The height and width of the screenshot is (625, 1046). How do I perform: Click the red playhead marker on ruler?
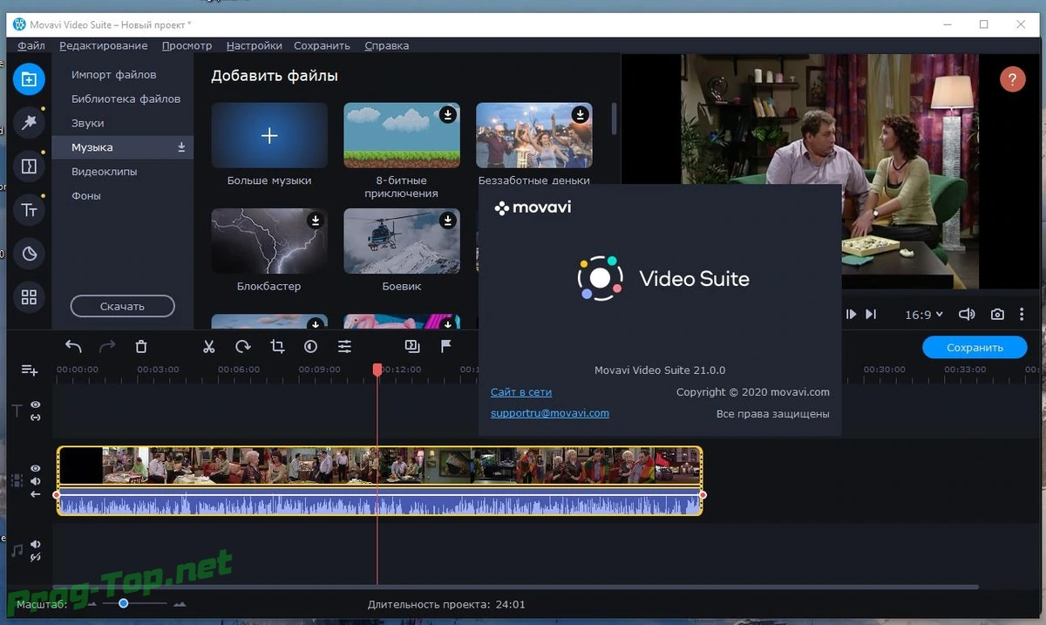pos(377,370)
